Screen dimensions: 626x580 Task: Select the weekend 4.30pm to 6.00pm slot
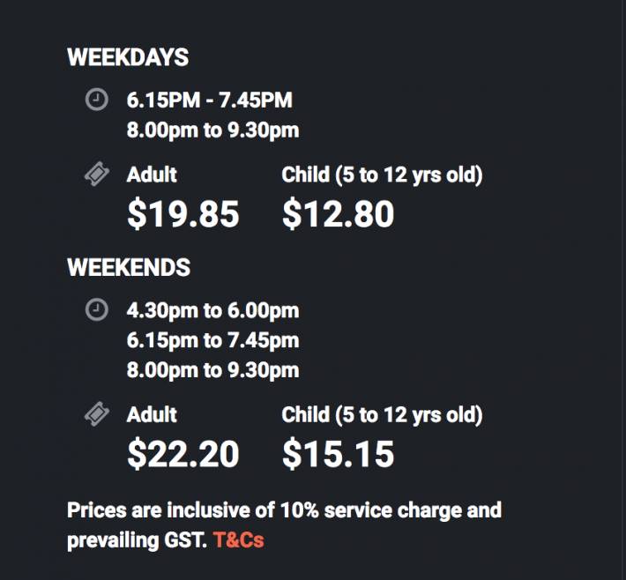tap(212, 310)
